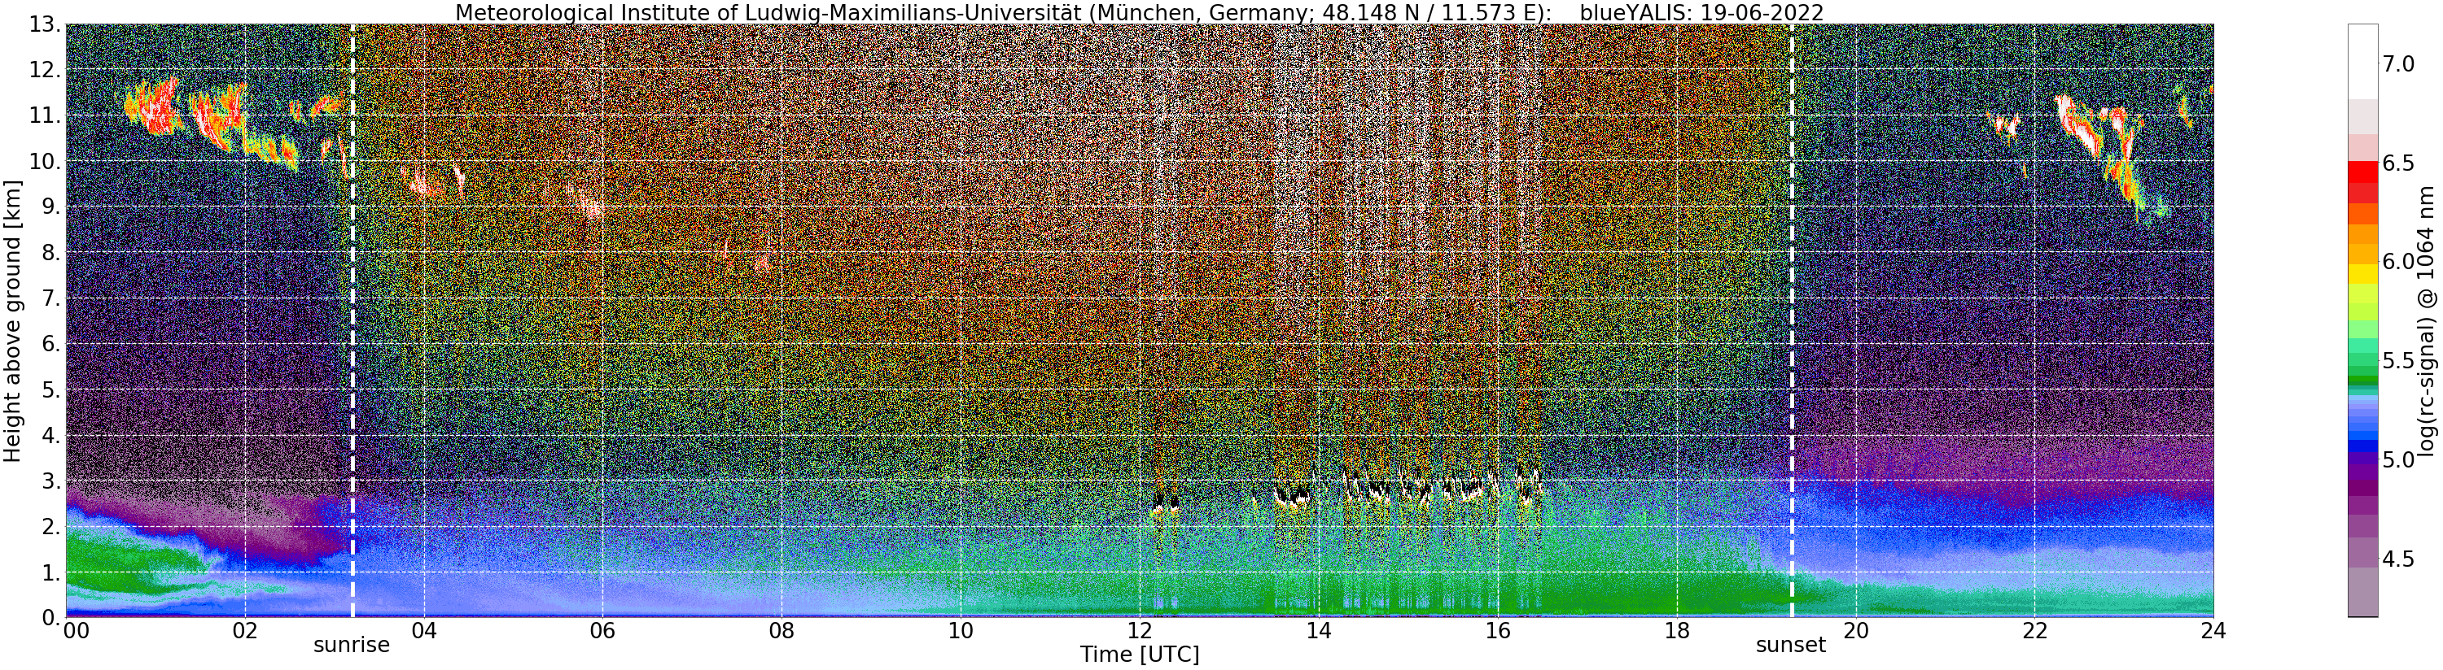Click the y-axis tick label '10.'
2443x670 pixels.
click(45, 161)
